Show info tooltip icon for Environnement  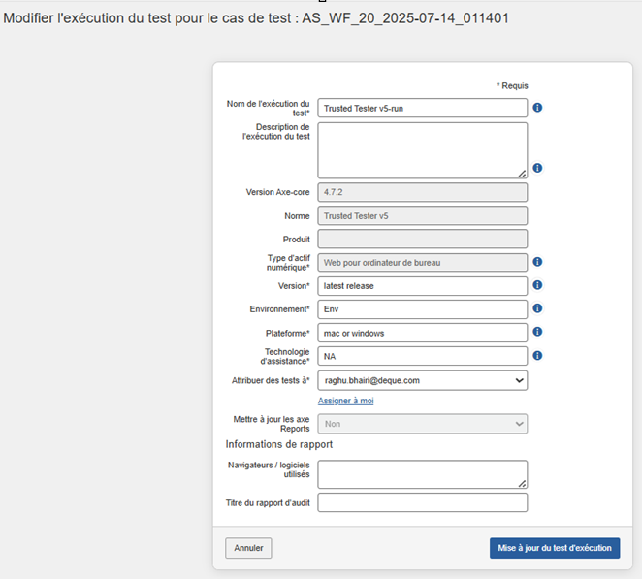coord(537,308)
